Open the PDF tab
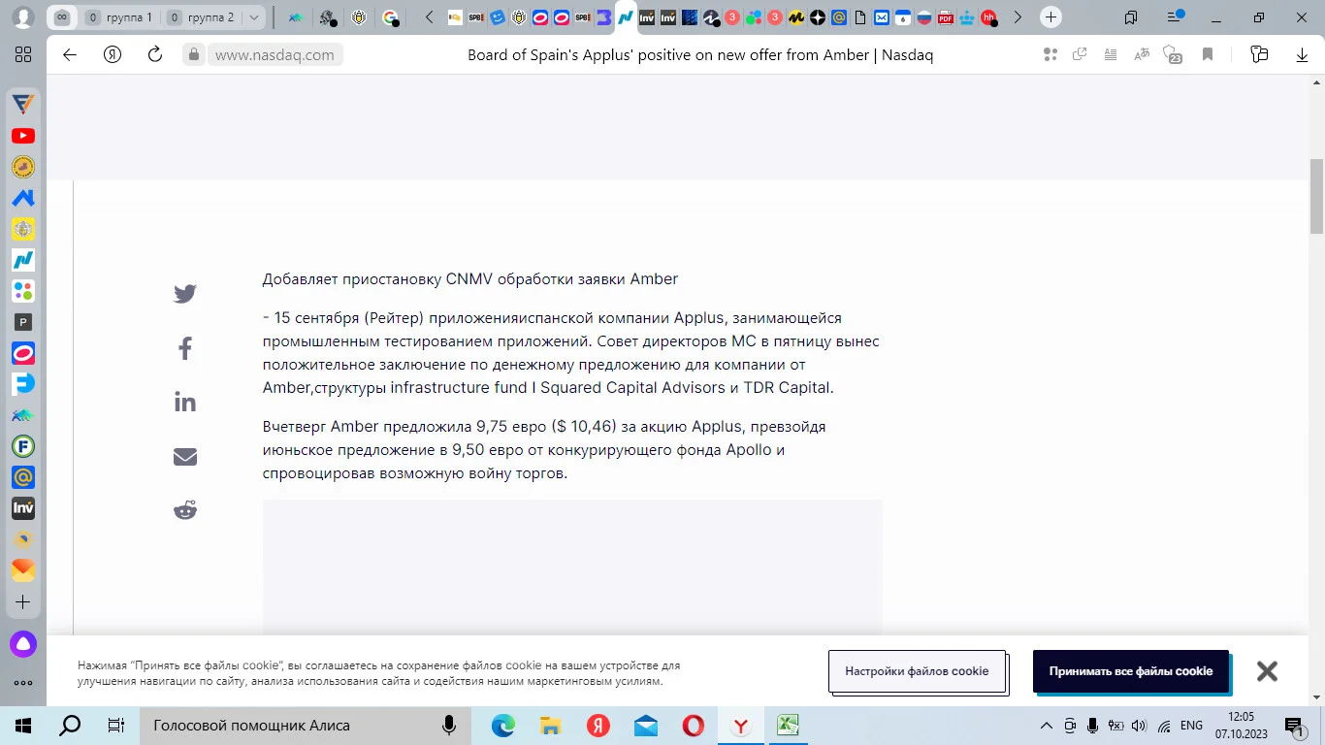This screenshot has height=745, width=1325. 946,17
